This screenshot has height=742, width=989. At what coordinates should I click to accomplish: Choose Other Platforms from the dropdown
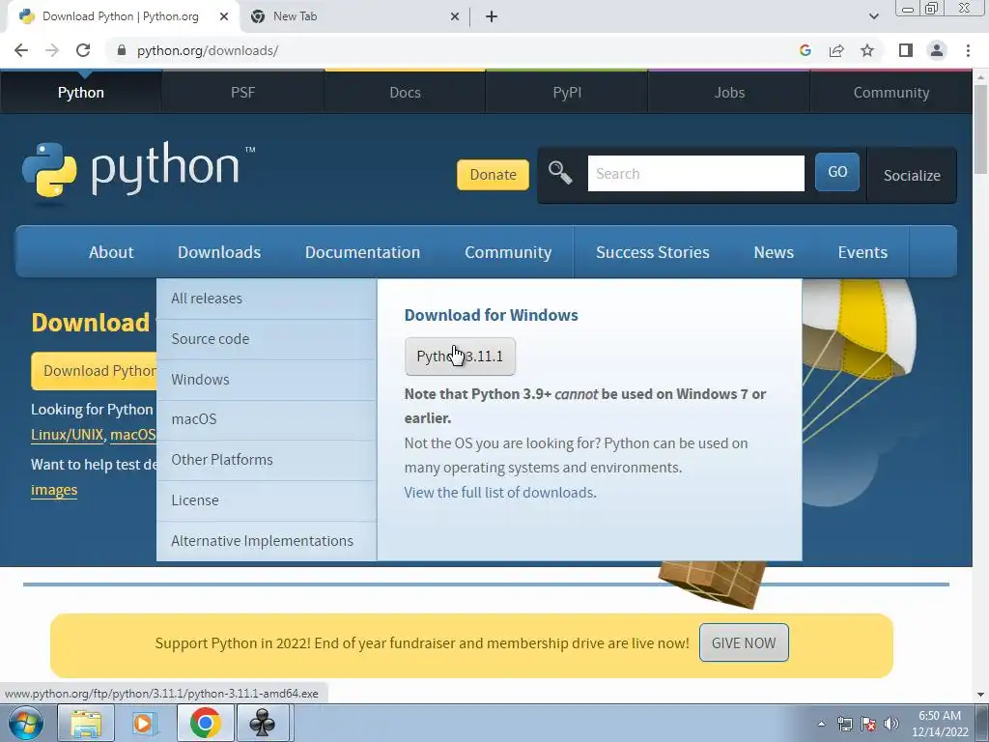267,460
